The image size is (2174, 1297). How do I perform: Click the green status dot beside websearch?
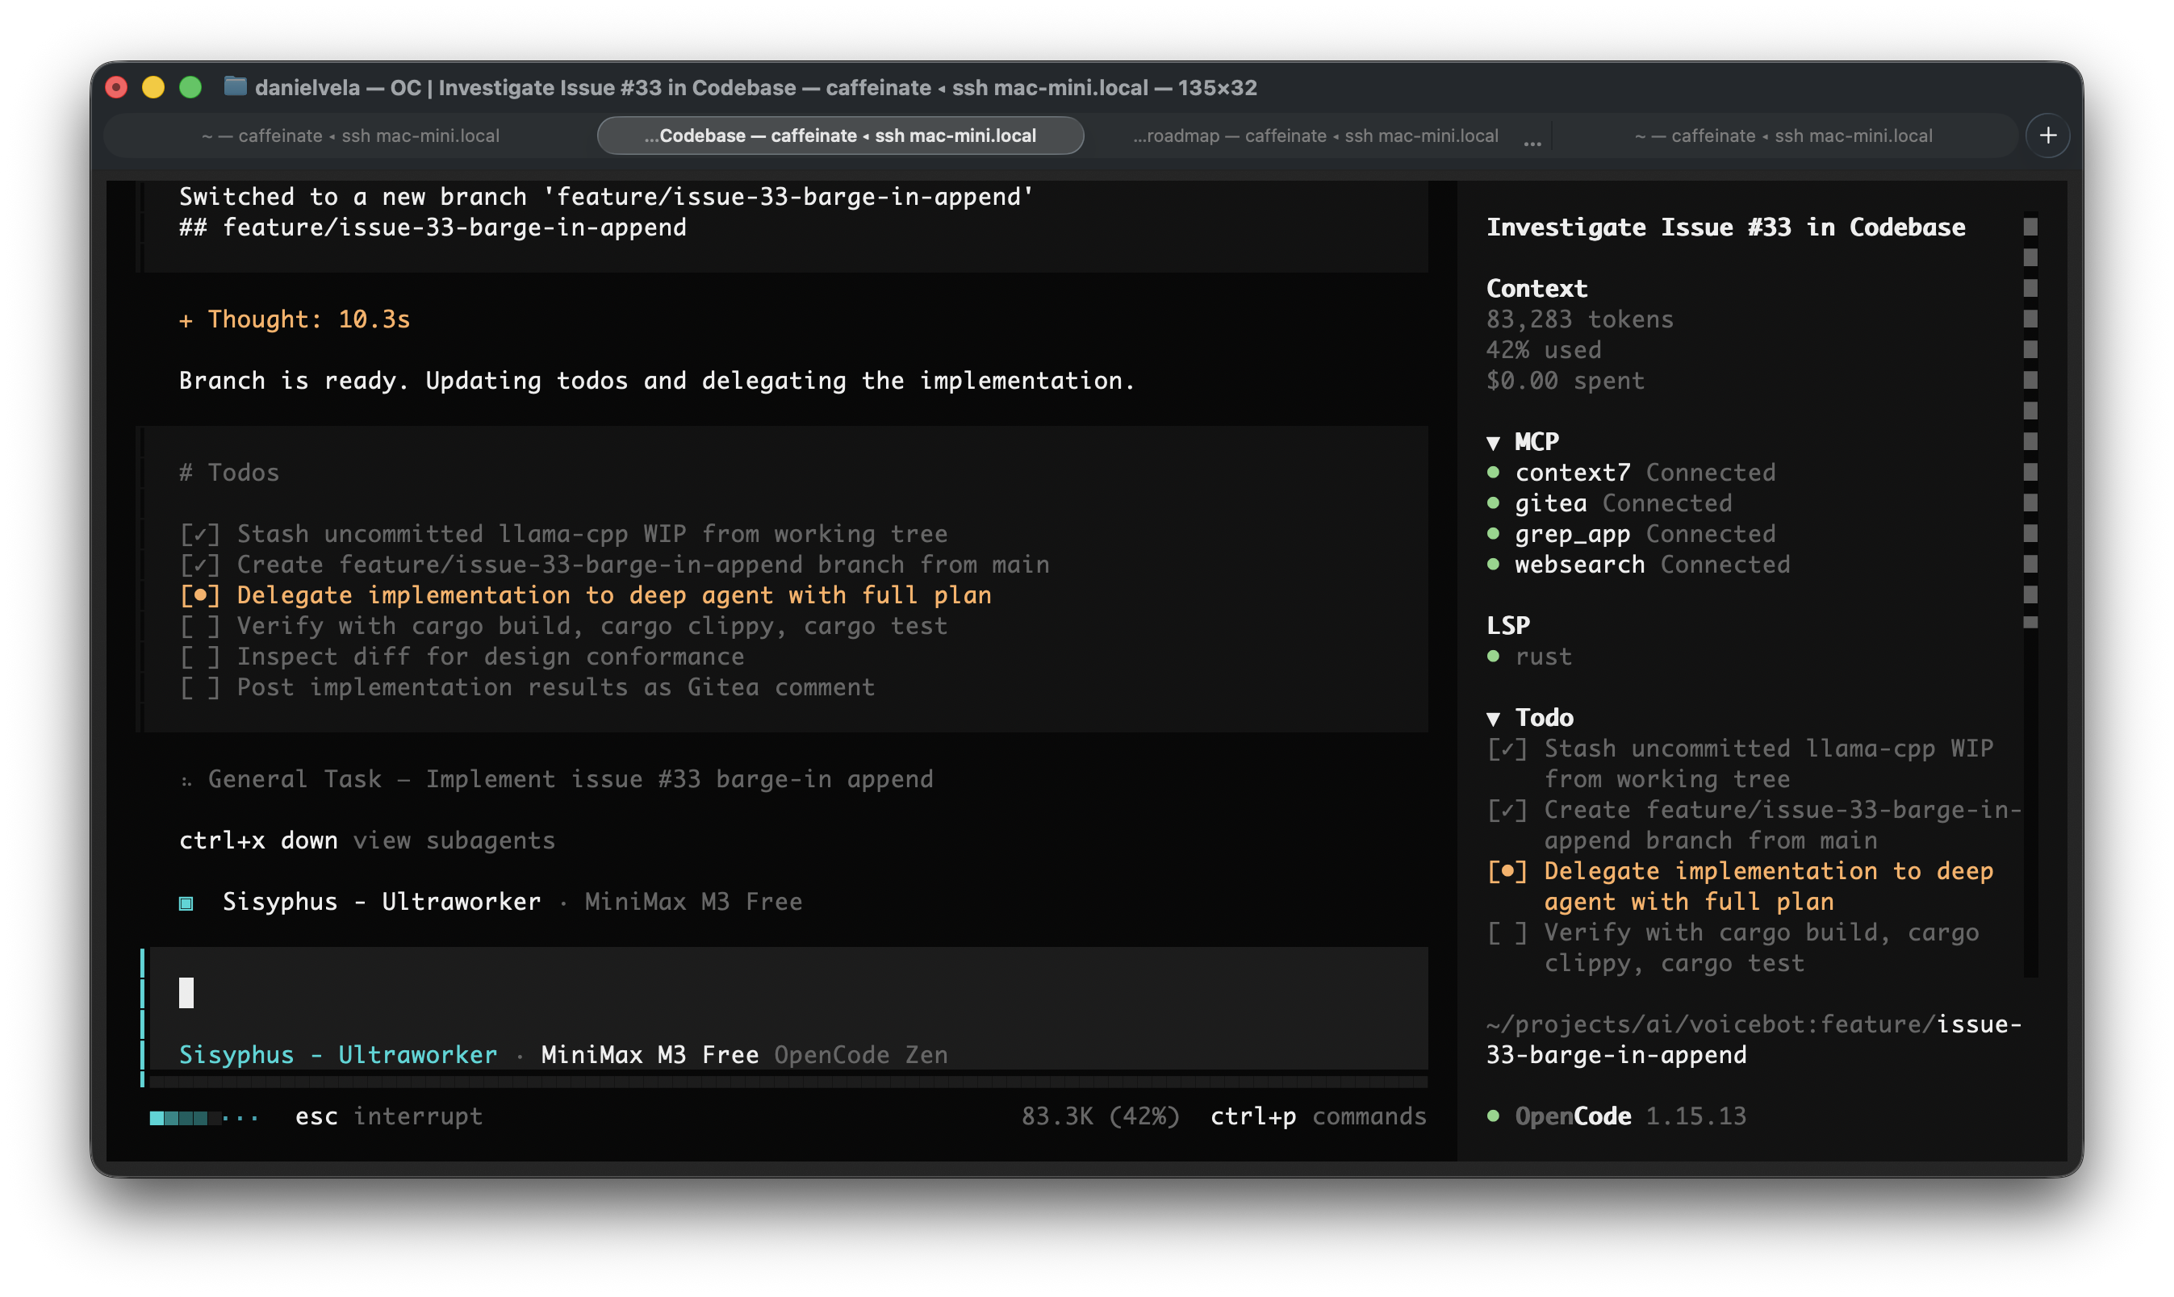coord(1493,565)
